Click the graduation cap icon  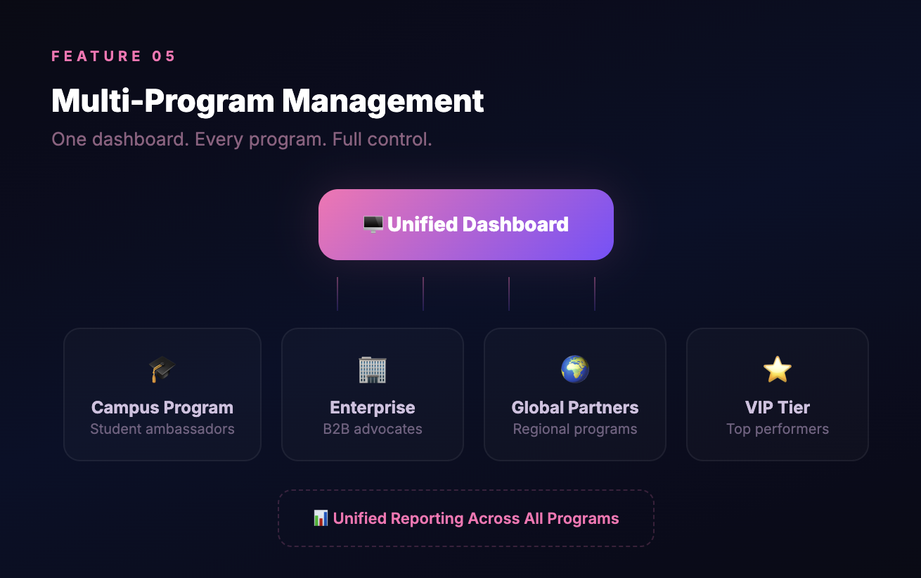162,369
